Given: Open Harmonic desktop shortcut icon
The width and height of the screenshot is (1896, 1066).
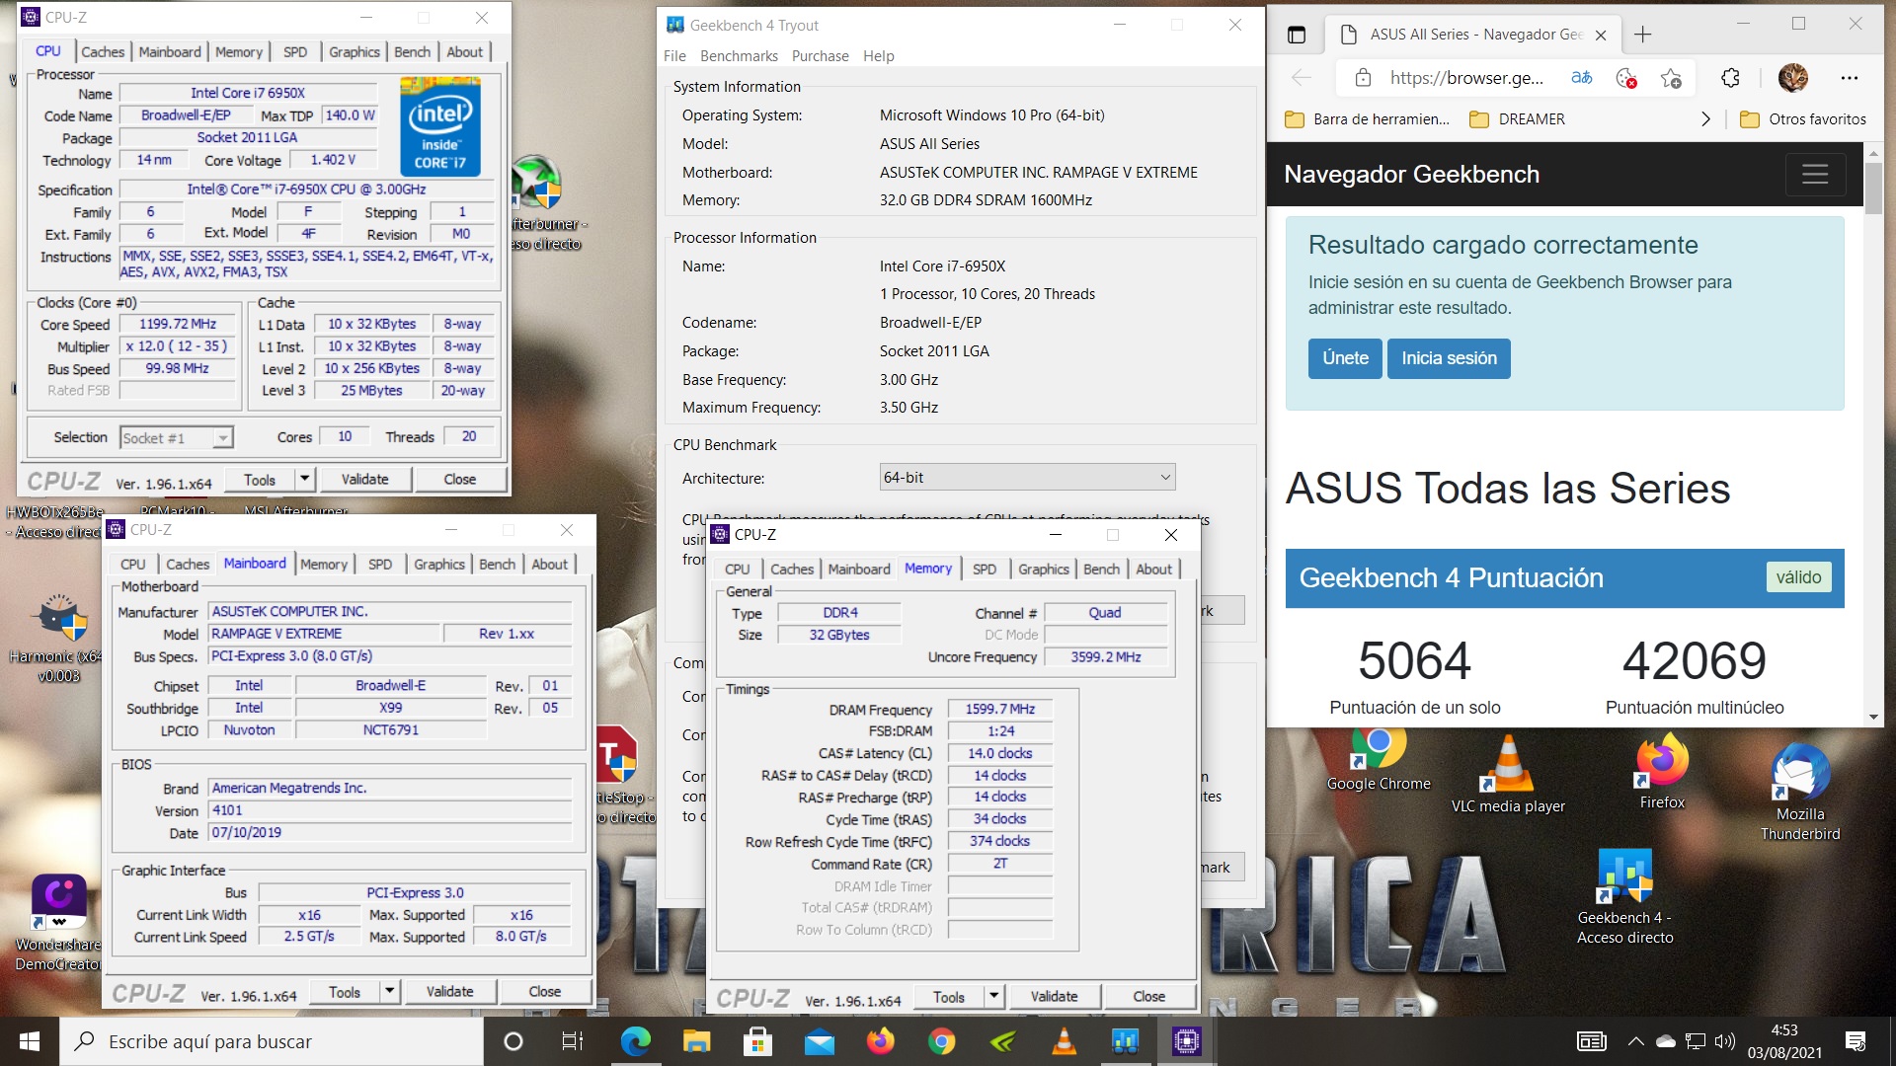Looking at the screenshot, I should 58,639.
